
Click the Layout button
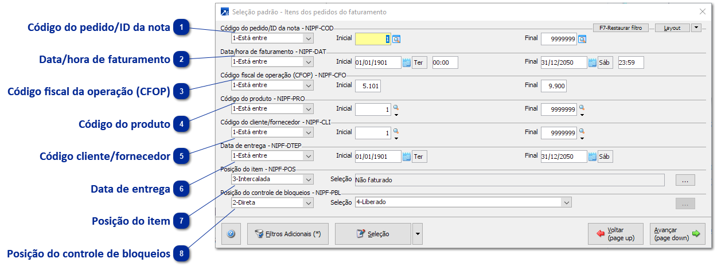(672, 28)
